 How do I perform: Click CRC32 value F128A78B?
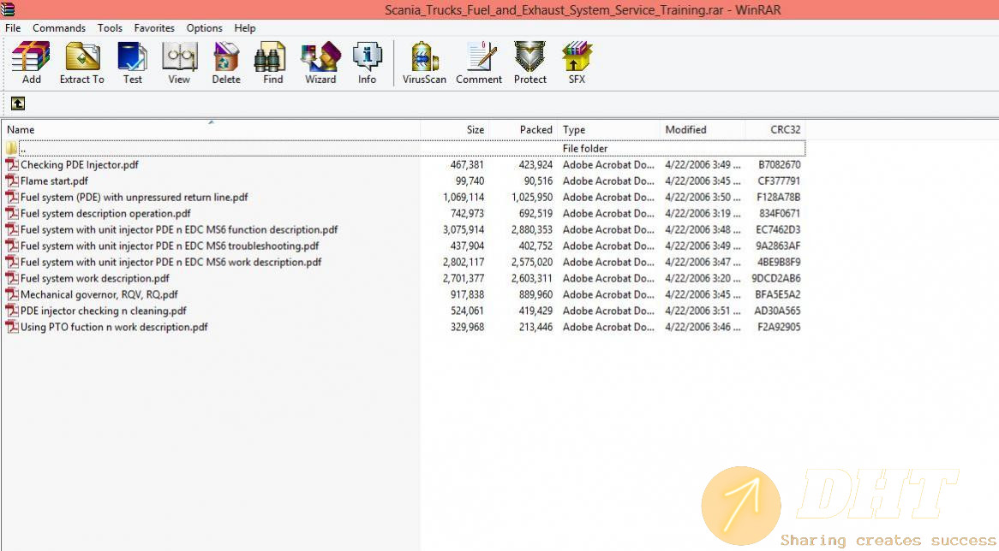tap(779, 198)
